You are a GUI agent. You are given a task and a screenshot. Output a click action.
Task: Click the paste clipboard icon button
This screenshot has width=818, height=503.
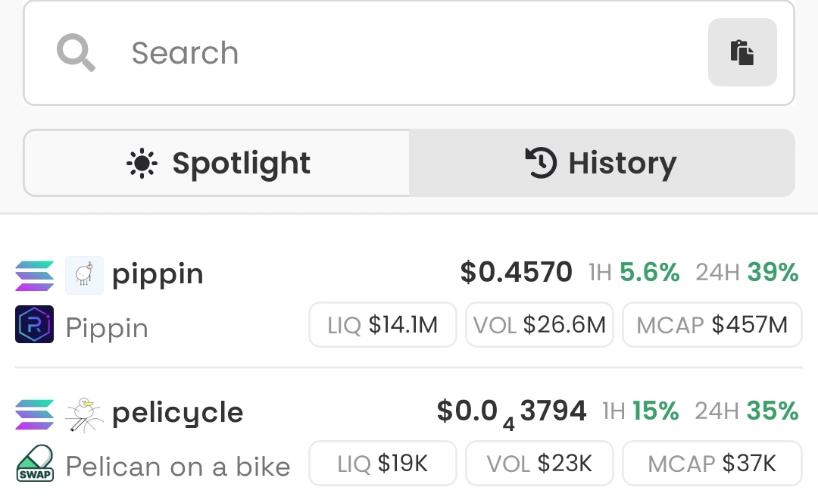click(742, 52)
